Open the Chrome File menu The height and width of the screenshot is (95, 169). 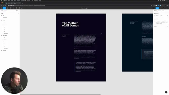pos(9,1)
